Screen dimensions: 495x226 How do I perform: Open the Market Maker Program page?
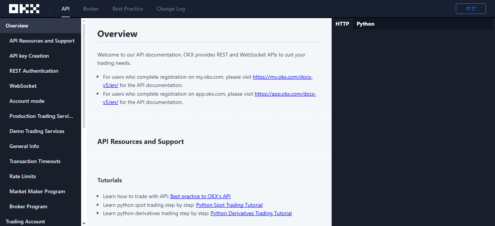point(37,191)
